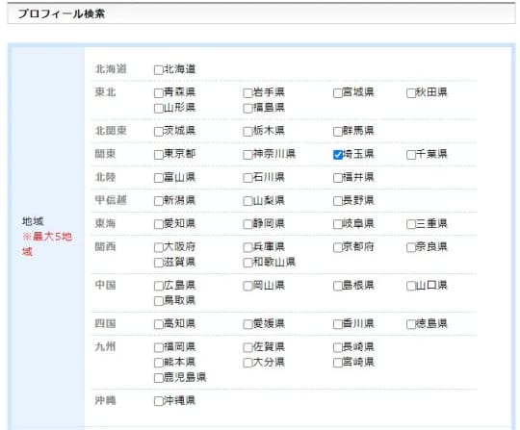The height and width of the screenshot is (430, 520).
Task: Check the 奈良県 checkbox
Action: point(411,247)
